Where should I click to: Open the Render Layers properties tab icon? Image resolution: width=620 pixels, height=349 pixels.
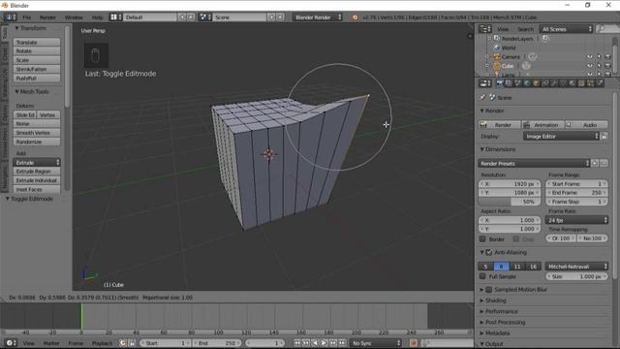pyautogui.click(x=509, y=83)
